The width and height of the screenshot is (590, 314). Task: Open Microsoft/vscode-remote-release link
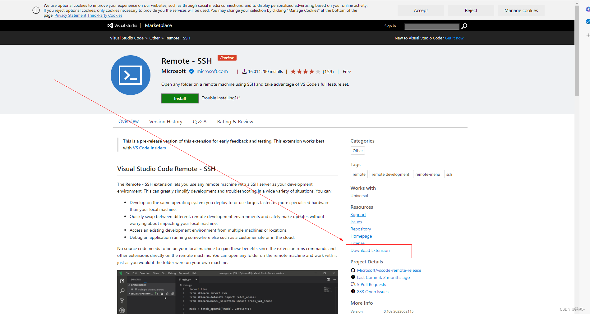[389, 270]
